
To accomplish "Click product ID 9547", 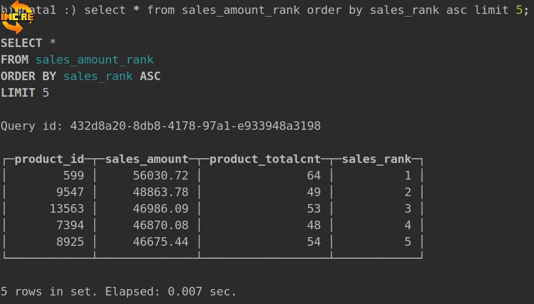I will pyautogui.click(x=70, y=192).
